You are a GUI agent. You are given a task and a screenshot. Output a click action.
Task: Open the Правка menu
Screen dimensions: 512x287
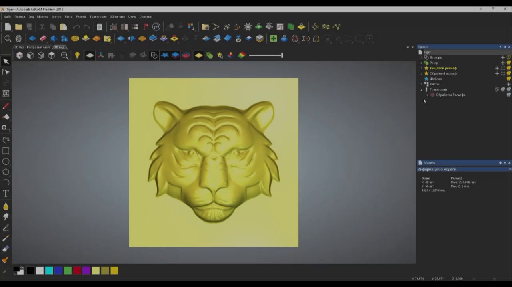[x=20, y=17]
